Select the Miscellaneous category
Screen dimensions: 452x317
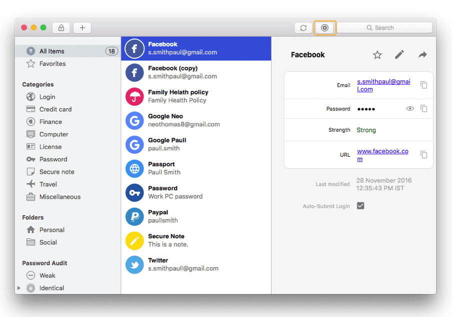67,197
